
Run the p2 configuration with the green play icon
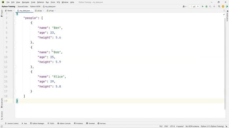[203, 6]
